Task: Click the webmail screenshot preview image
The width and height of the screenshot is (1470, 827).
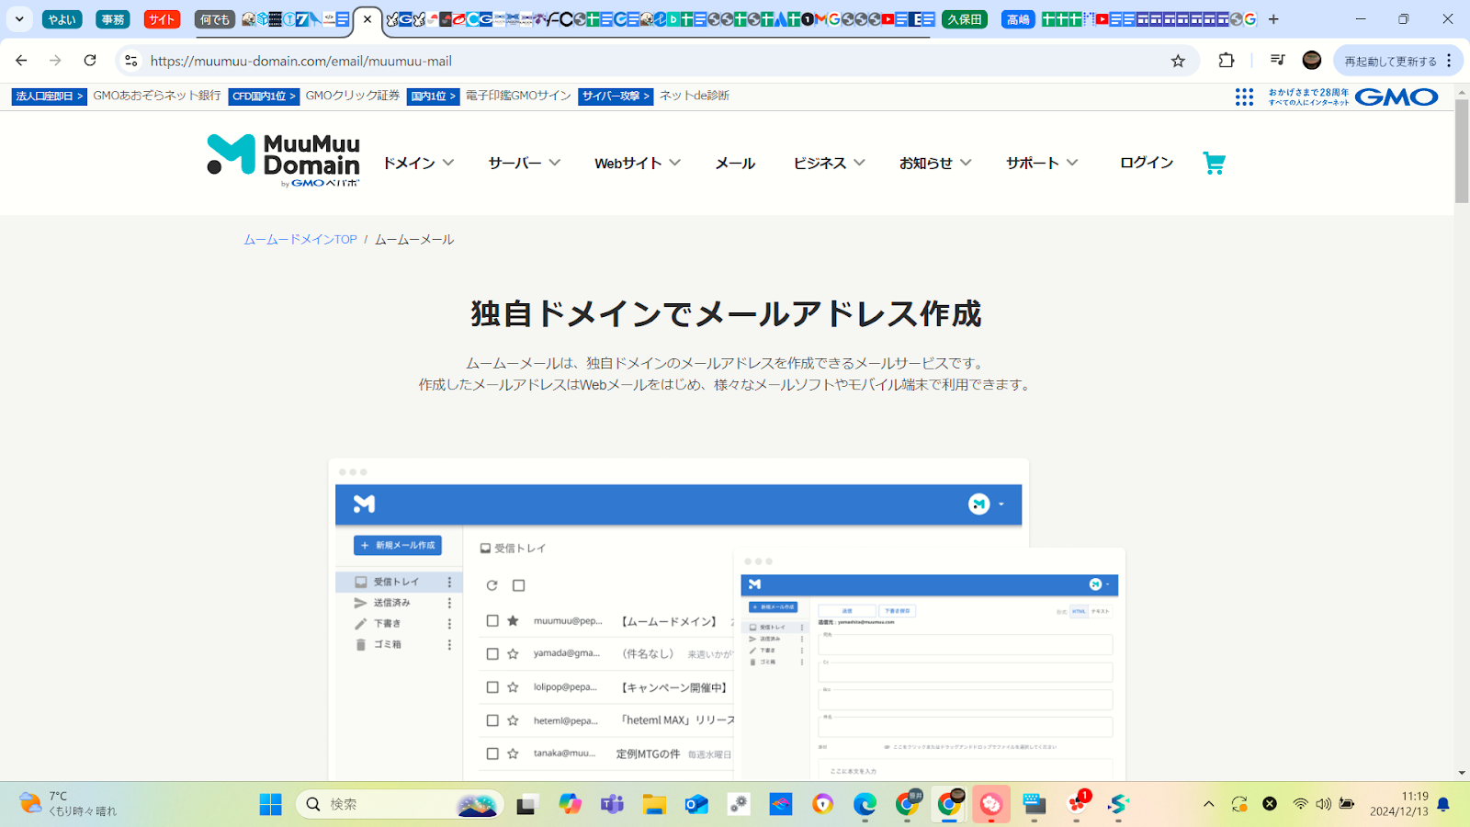Action: click(x=727, y=618)
